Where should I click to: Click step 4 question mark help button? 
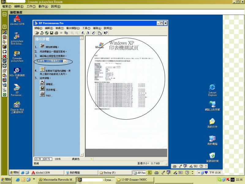(42, 70)
